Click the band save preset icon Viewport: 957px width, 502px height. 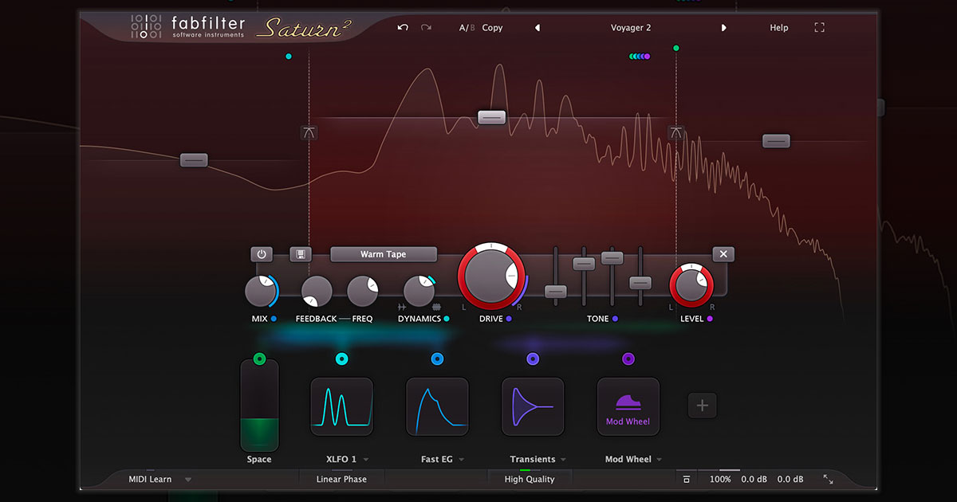point(301,254)
